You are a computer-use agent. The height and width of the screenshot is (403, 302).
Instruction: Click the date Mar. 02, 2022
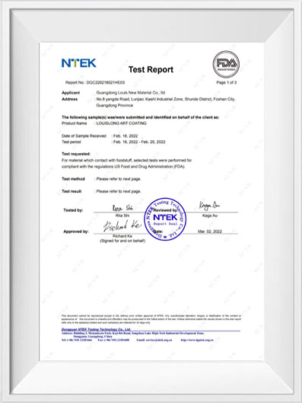point(210,232)
